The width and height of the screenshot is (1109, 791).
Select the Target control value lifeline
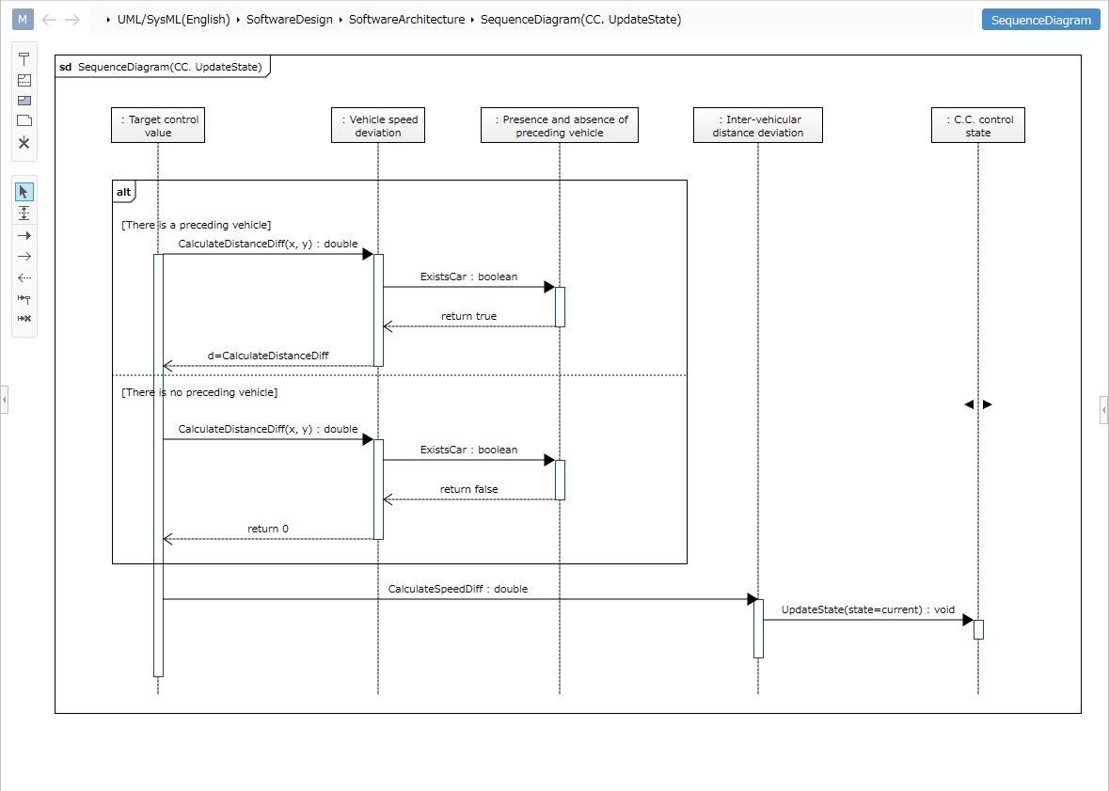pyautogui.click(x=158, y=125)
